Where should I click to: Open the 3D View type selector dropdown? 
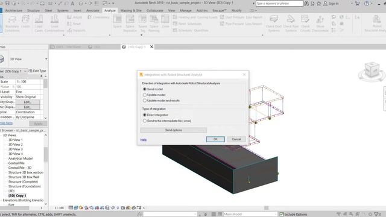(46, 59)
